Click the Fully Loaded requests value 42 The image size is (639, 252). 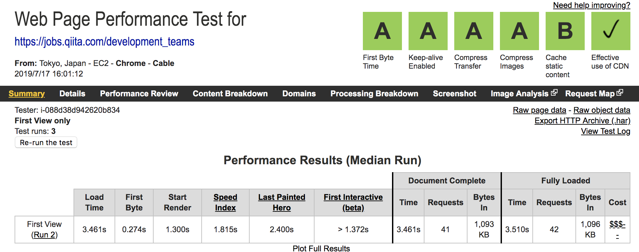tap(554, 230)
